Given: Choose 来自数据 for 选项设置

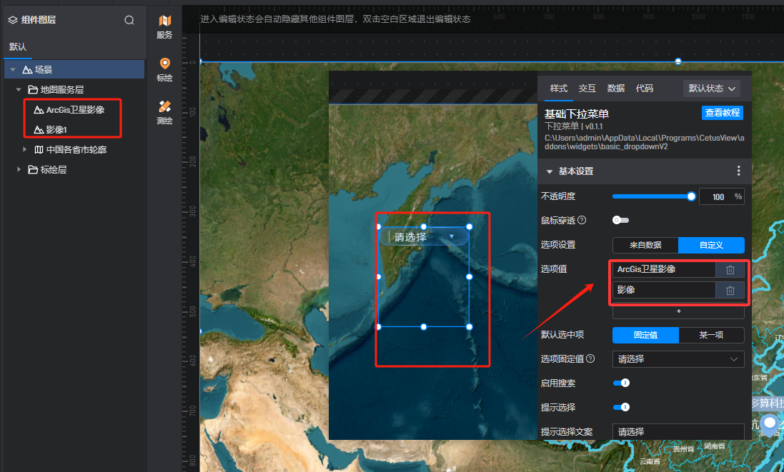Looking at the screenshot, I should click(x=645, y=245).
